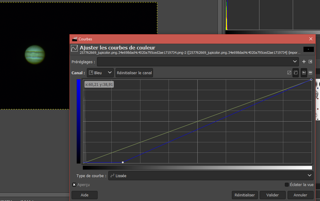This screenshot has height=201, width=320.
Task: Cancel the dialog with Annuler
Action: (x=300, y=195)
